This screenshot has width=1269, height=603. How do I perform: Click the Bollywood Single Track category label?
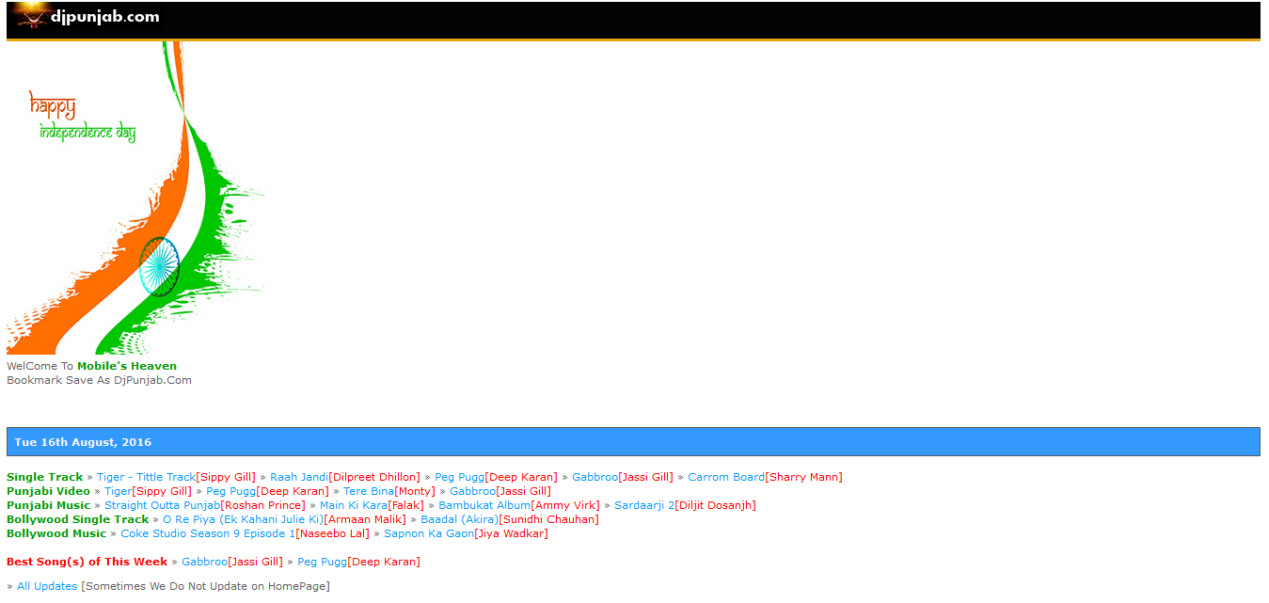point(77,519)
